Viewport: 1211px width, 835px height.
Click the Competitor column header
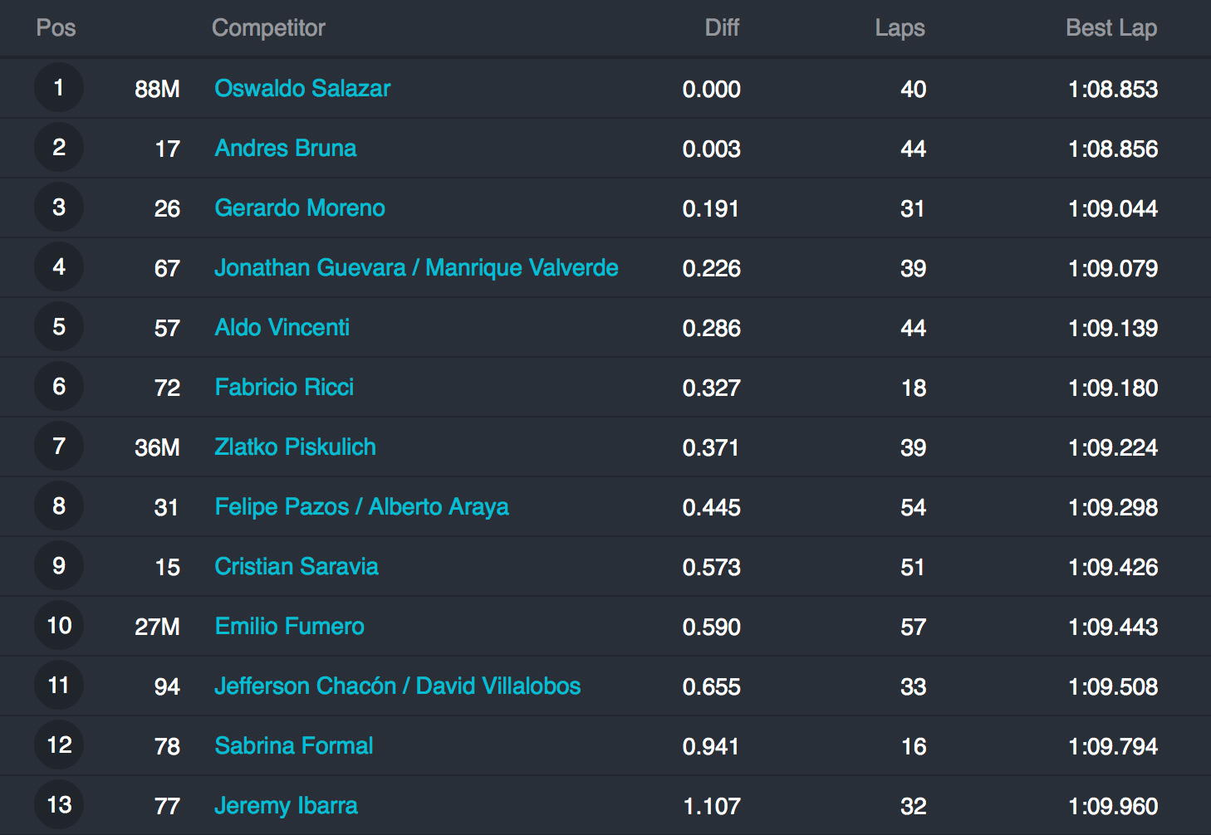coord(268,27)
